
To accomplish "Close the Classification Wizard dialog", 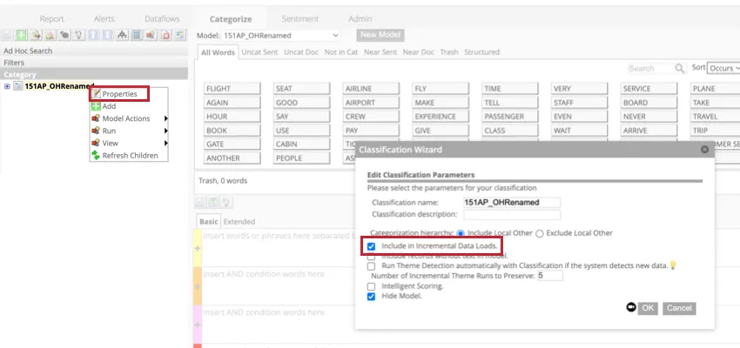I will point(704,150).
